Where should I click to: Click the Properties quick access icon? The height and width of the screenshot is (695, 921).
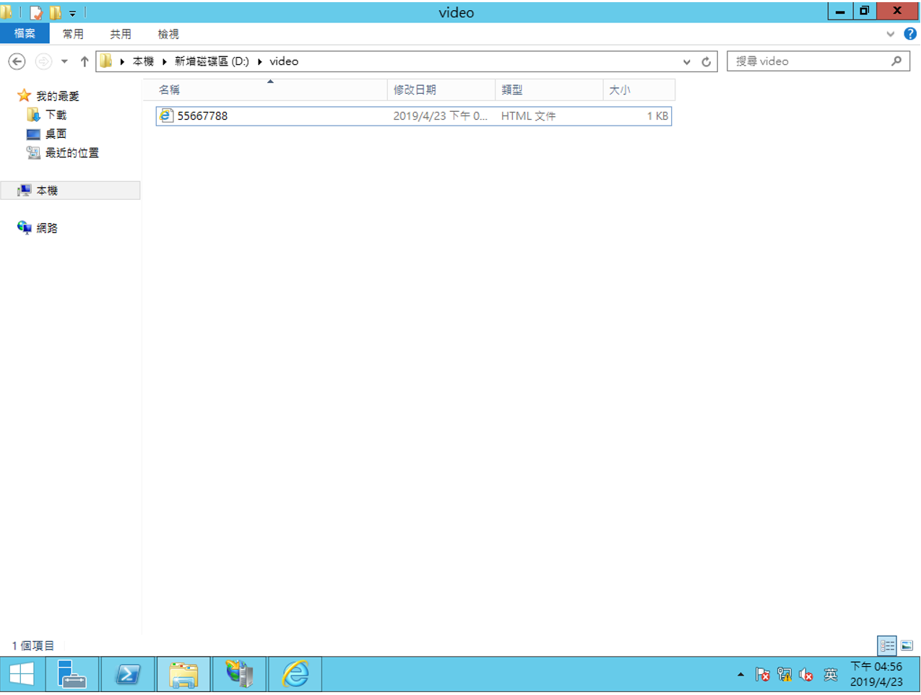[36, 12]
